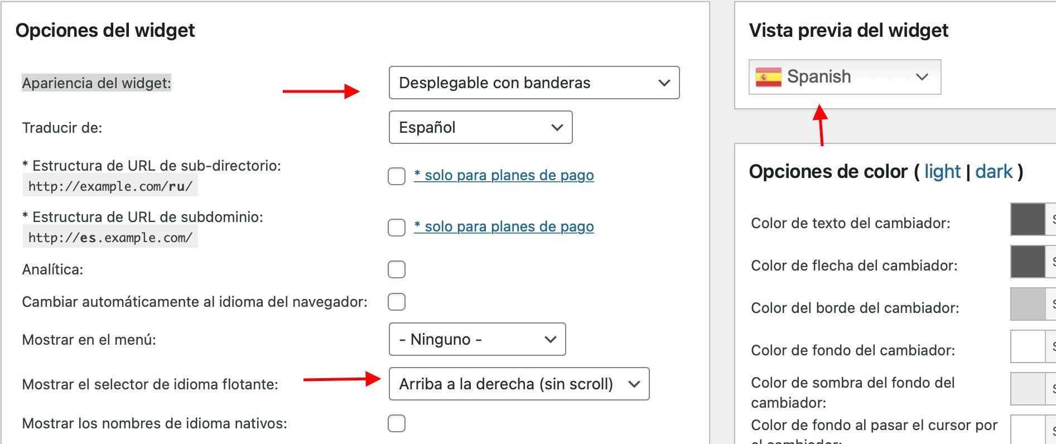Toggle automatic browser language switching checkbox

(397, 302)
